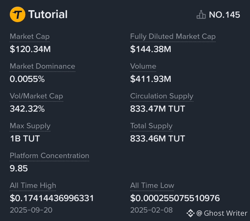Image resolution: width=250 pixels, height=221 pixels.
Task: Click the Vol/Market Cap label
Action: (x=36, y=96)
